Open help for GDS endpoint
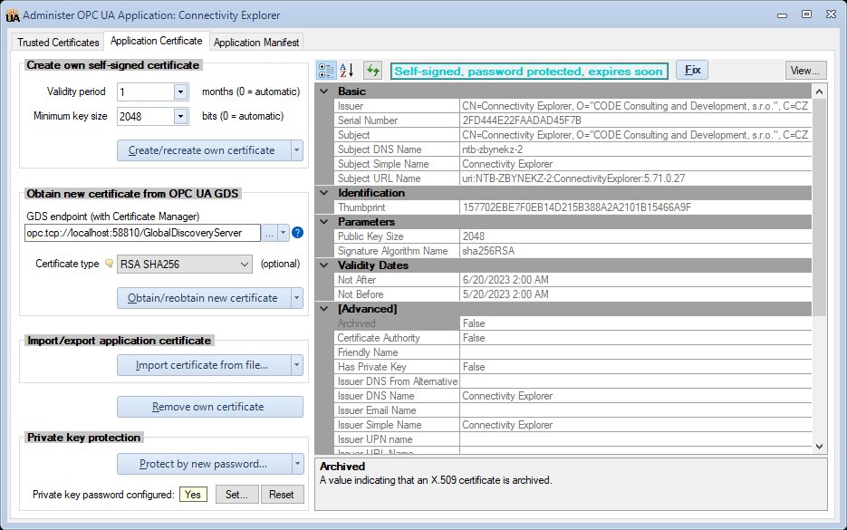 point(298,233)
